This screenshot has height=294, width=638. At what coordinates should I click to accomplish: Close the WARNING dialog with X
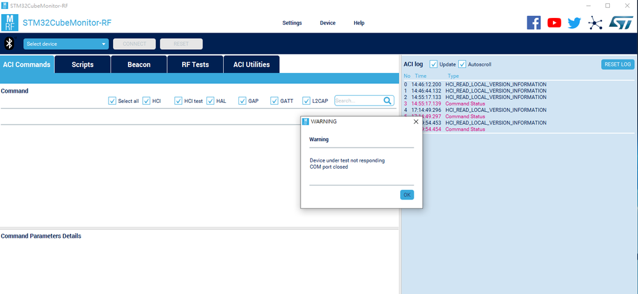[x=416, y=121]
